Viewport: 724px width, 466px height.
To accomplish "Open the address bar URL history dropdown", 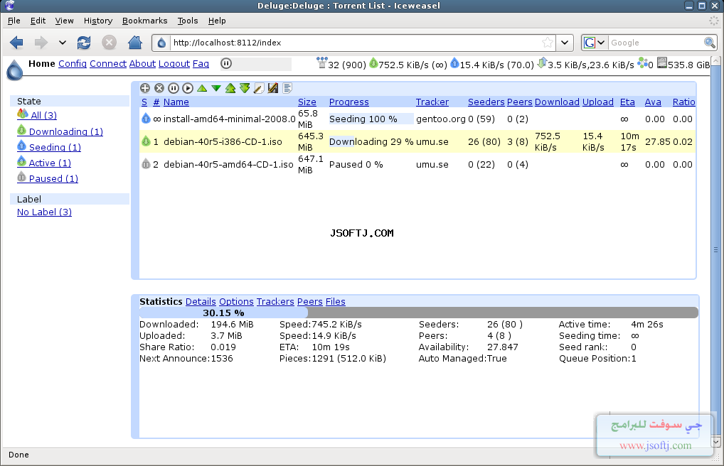I will (564, 43).
